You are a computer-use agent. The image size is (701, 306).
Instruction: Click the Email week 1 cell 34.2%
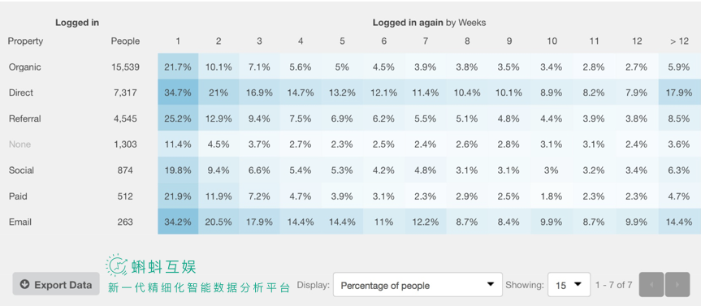click(178, 222)
